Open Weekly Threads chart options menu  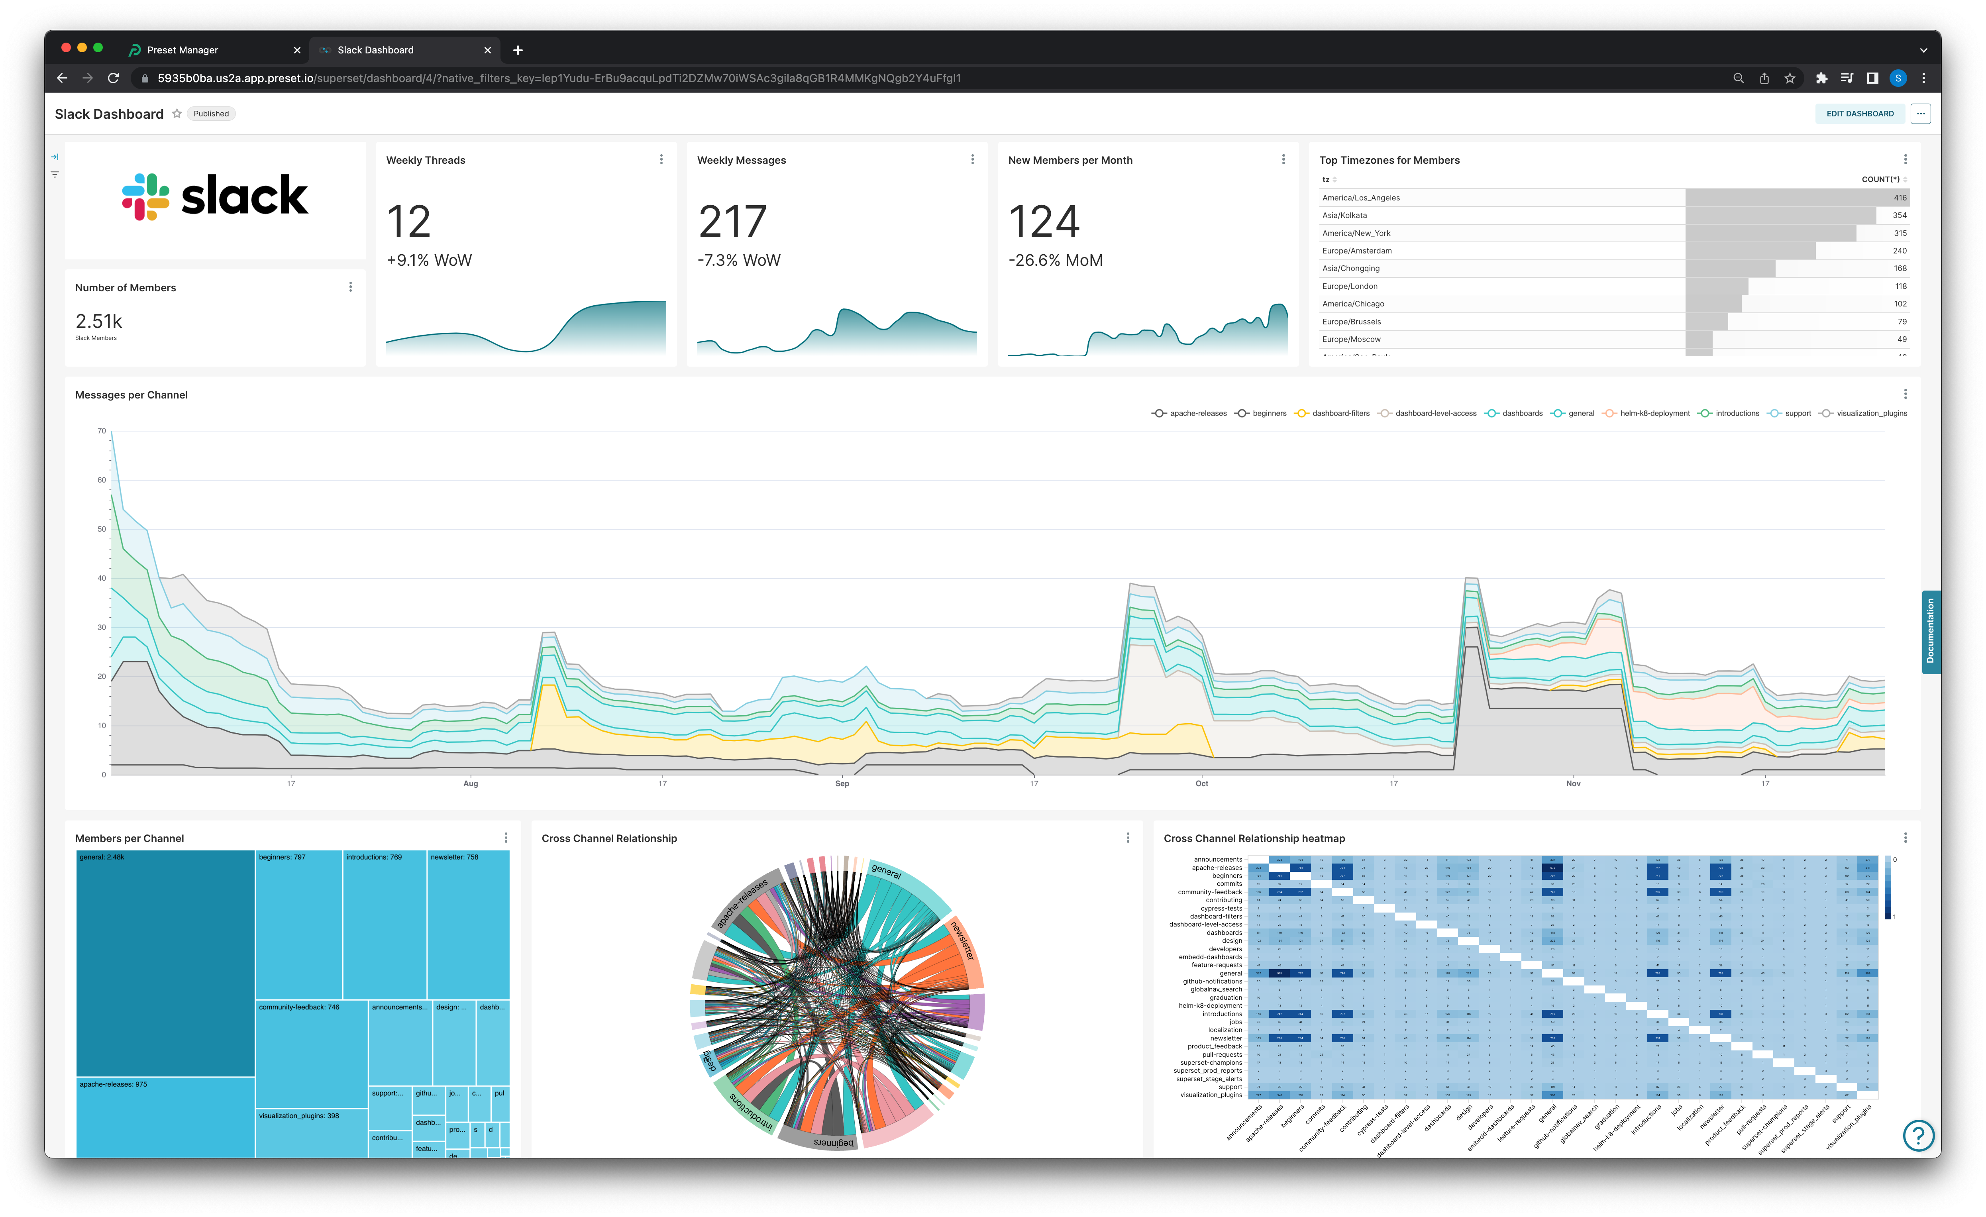661,159
